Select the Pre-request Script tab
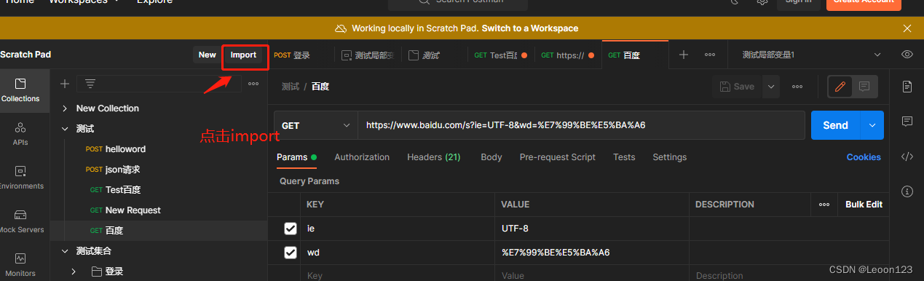The image size is (924, 281). pyautogui.click(x=558, y=157)
